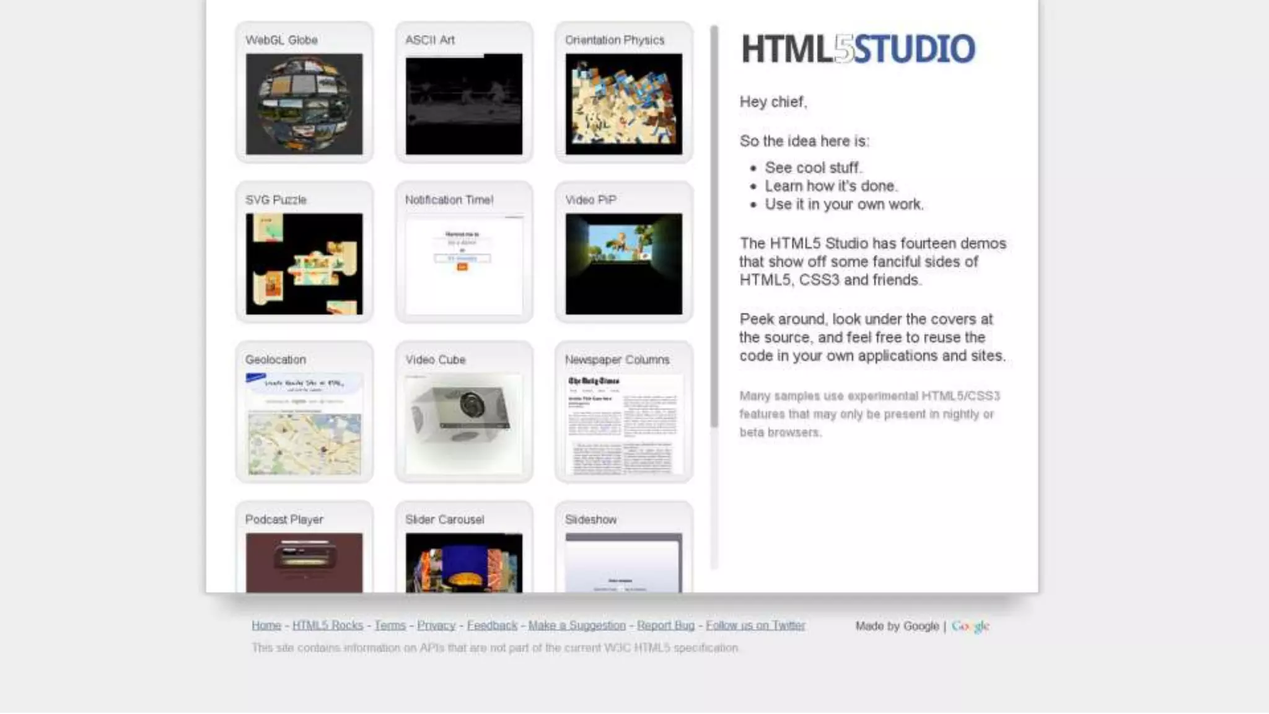Click the HTML5 Studio logo
Viewport: 1269px width, 714px height.
coord(858,49)
